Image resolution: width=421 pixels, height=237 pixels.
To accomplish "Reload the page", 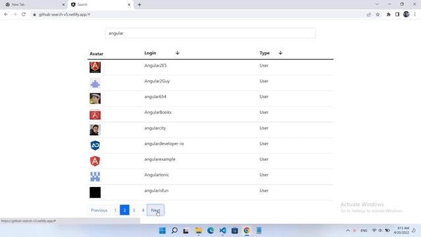I will (24, 14).
